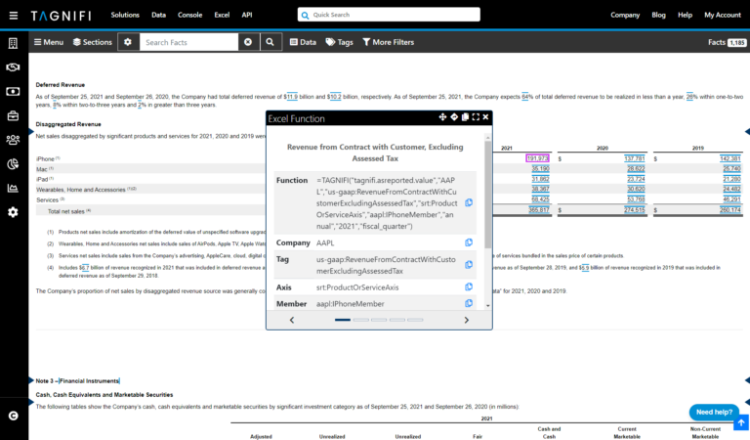Screen dimensions: 750x440
Task: Click the circular G icon in sidebar
Action: (14, 416)
